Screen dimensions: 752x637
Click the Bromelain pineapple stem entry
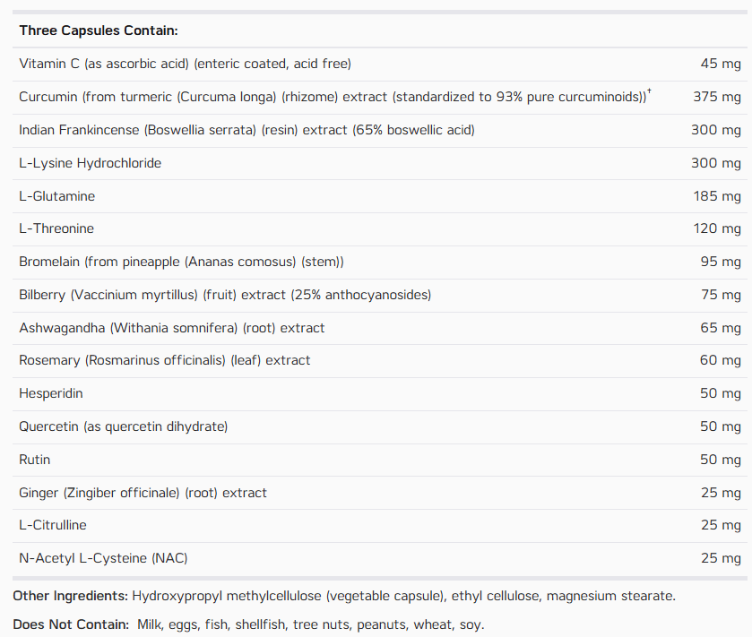tap(181, 263)
